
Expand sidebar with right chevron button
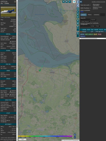pyautogui.click(x=78, y=2)
